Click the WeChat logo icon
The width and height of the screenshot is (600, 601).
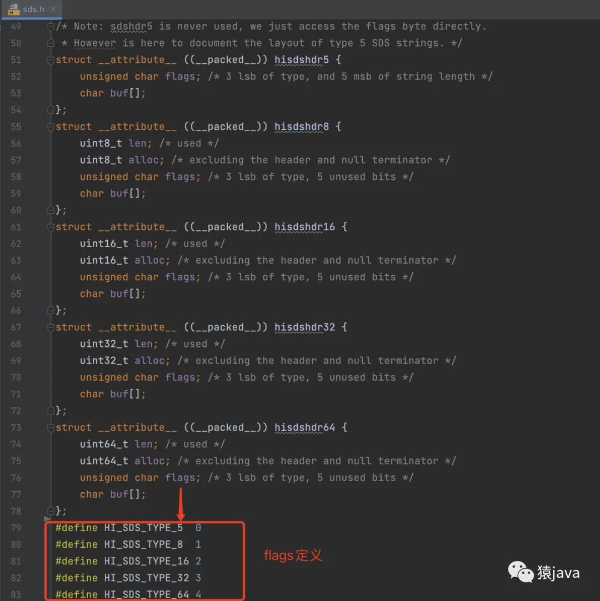tap(520, 572)
